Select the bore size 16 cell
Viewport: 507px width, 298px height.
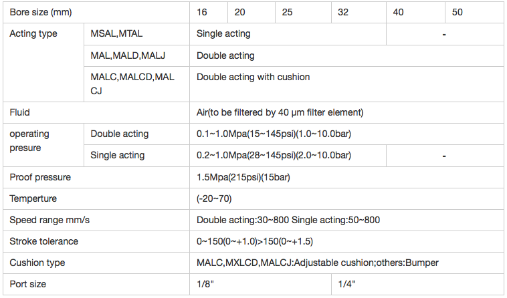(202, 12)
